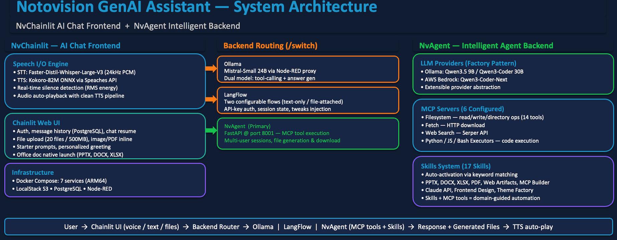
Task: Select the Speech I/O Engine heading
Action: [40, 64]
